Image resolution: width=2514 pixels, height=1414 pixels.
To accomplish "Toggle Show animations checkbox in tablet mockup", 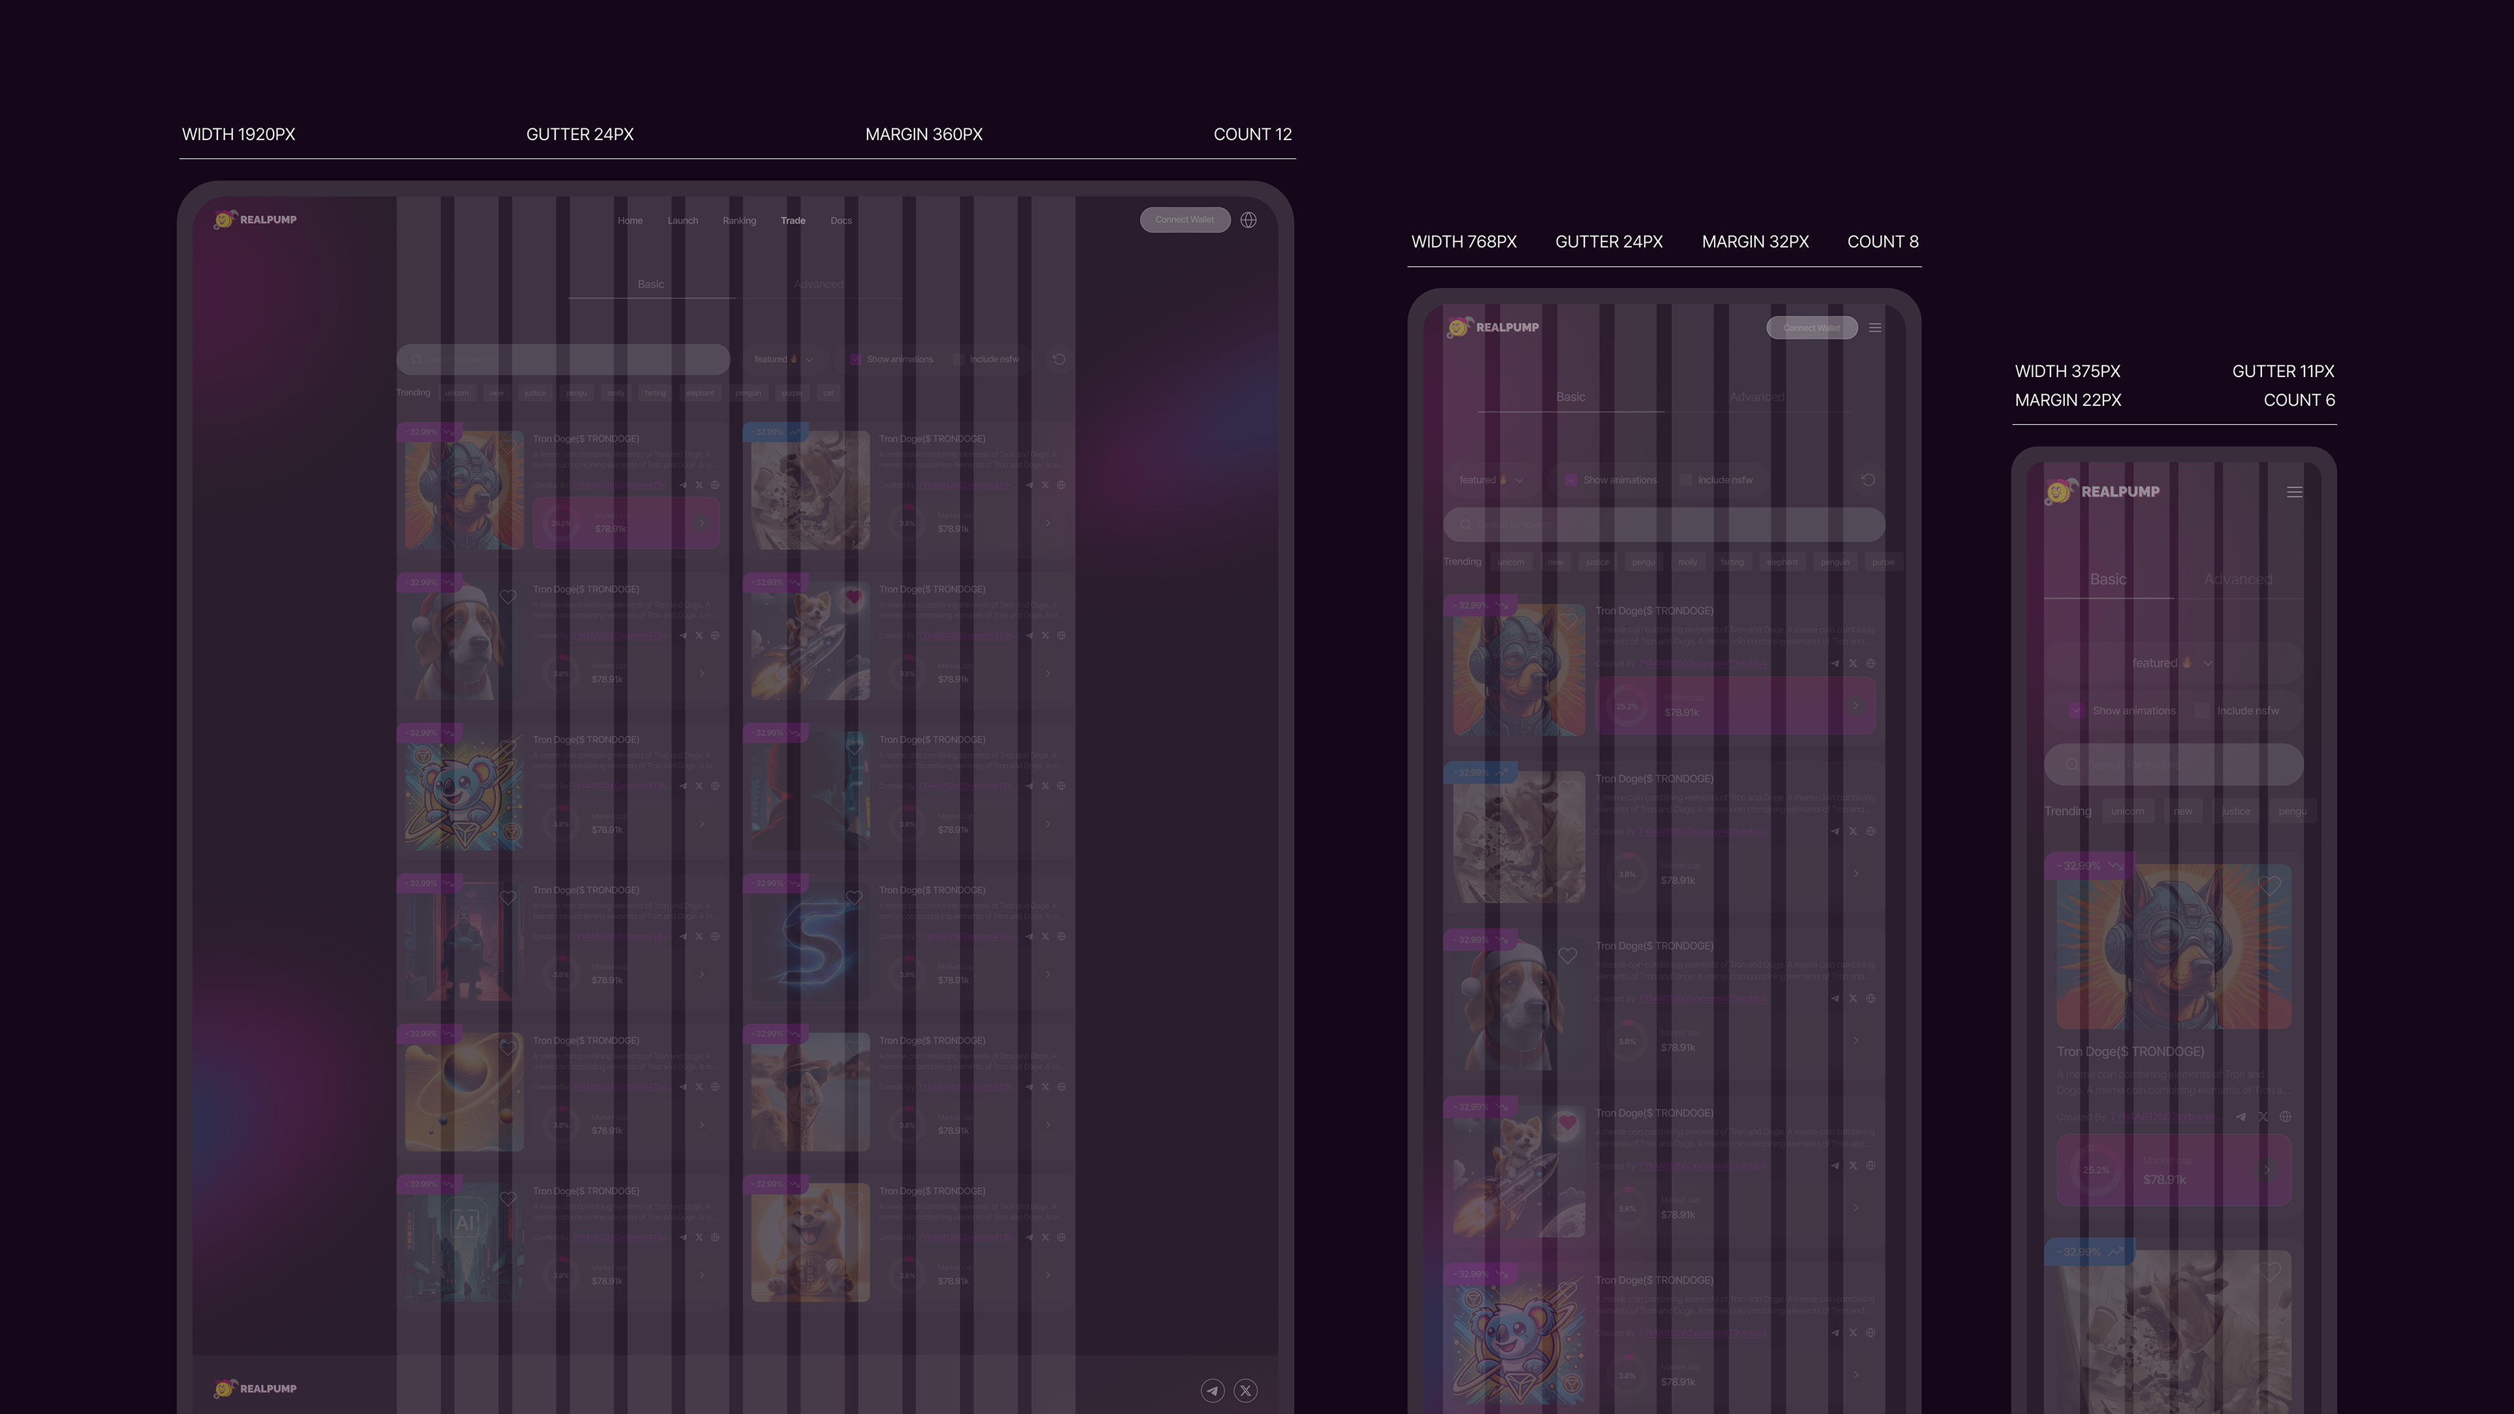I will 1571,480.
